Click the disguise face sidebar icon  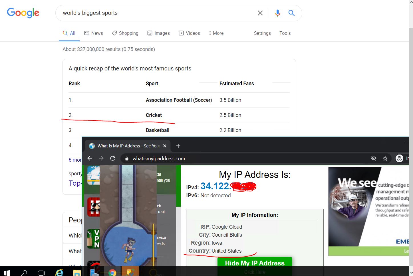click(x=93, y=207)
